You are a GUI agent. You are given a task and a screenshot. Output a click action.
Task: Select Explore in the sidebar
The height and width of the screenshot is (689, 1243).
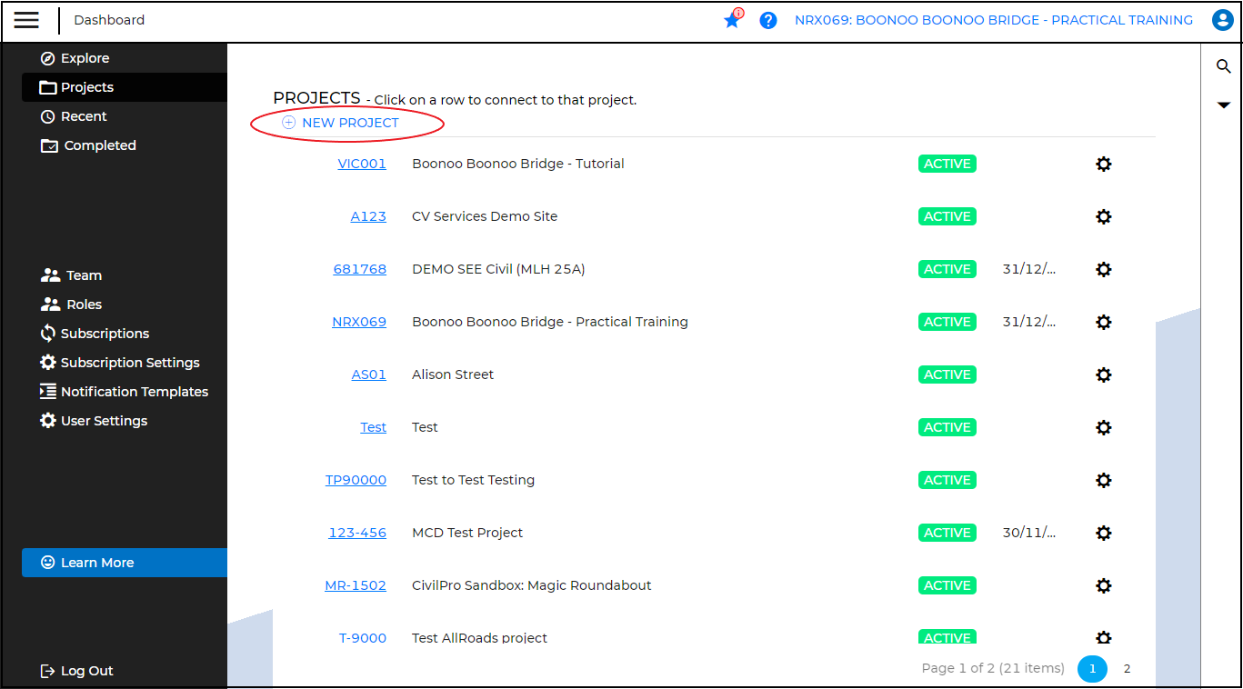pyautogui.click(x=85, y=58)
